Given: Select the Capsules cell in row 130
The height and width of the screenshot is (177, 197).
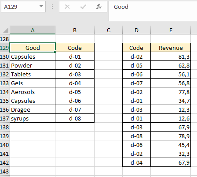Looking at the screenshot, I should click(33, 56).
